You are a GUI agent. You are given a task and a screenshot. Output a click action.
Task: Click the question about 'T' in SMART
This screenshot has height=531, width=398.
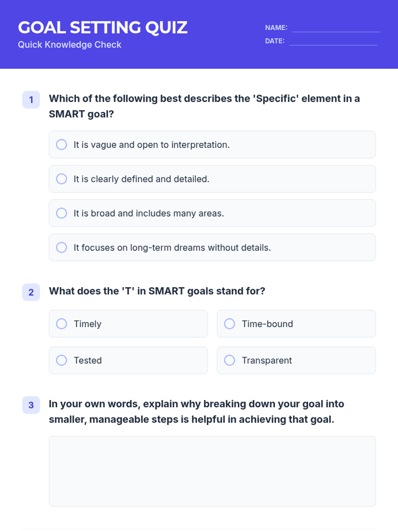pos(157,291)
